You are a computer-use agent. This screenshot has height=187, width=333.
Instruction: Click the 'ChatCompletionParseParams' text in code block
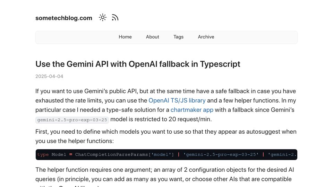[111, 154]
